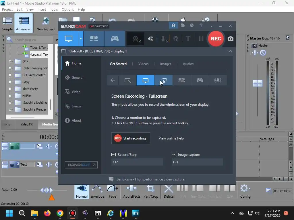
Task: Open Options menu in Movie Studio
Action: pos(68,9)
